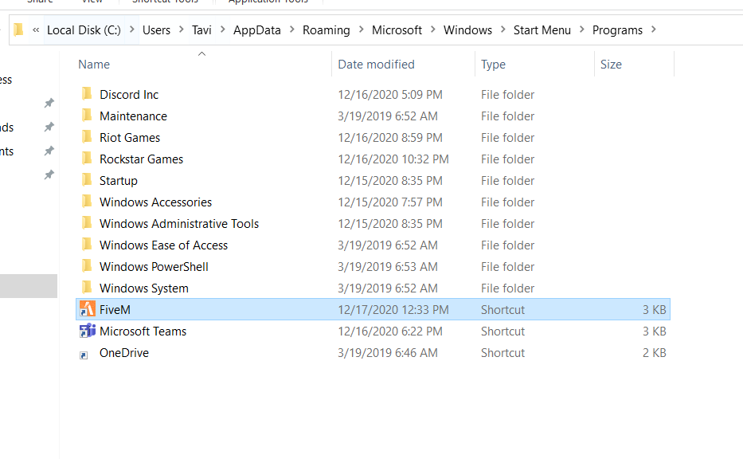Sort files by the Name column header
Viewport: 743px width, 459px height.
[95, 65]
